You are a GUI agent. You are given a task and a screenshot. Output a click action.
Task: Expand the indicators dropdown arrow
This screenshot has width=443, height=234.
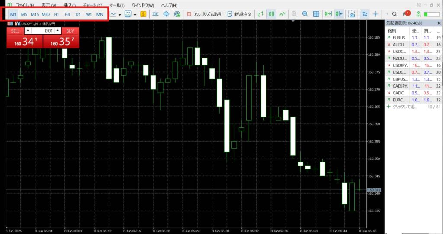pos(135,14)
